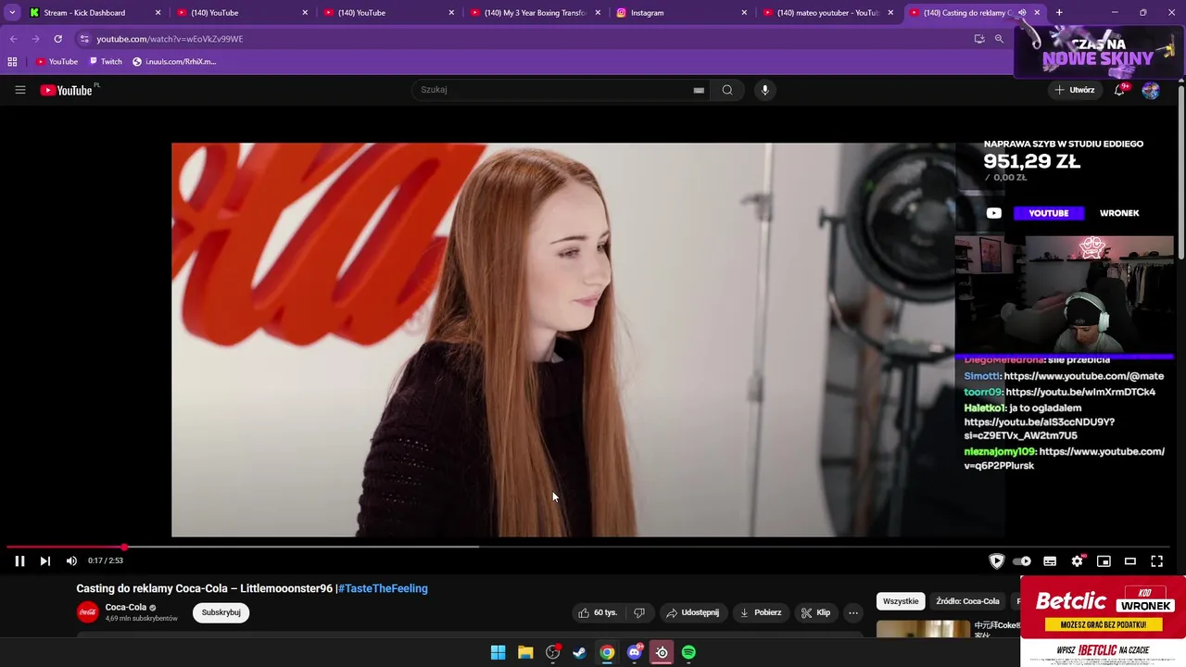Skip to the next video
Image resolution: width=1186 pixels, height=667 pixels.
(44, 560)
